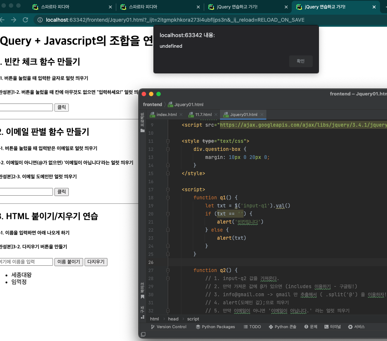
Task: Collapse the else block fold at line 22
Action: point(168,230)
